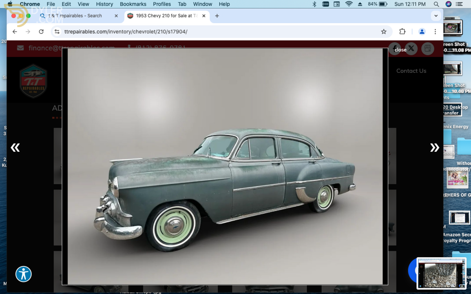The height and width of the screenshot is (294, 471).
Task: Click the finance email link in header
Action: point(71,48)
